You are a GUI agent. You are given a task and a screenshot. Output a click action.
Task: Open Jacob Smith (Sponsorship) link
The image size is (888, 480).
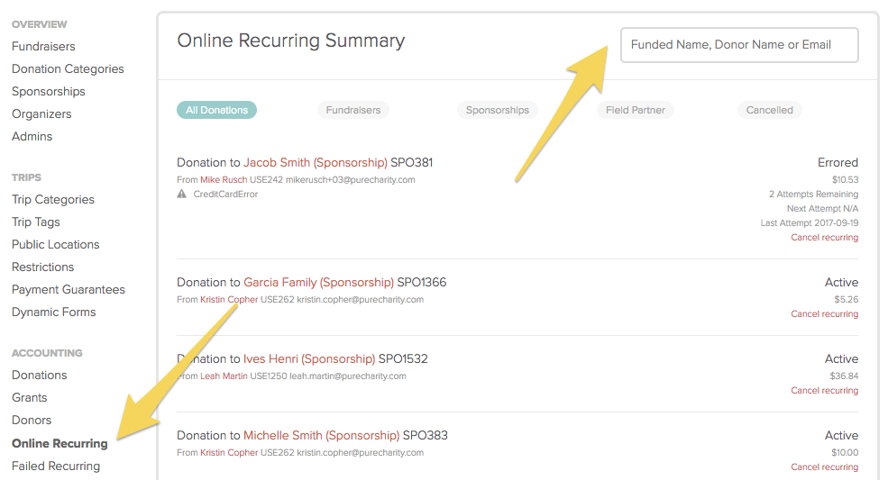click(x=316, y=162)
